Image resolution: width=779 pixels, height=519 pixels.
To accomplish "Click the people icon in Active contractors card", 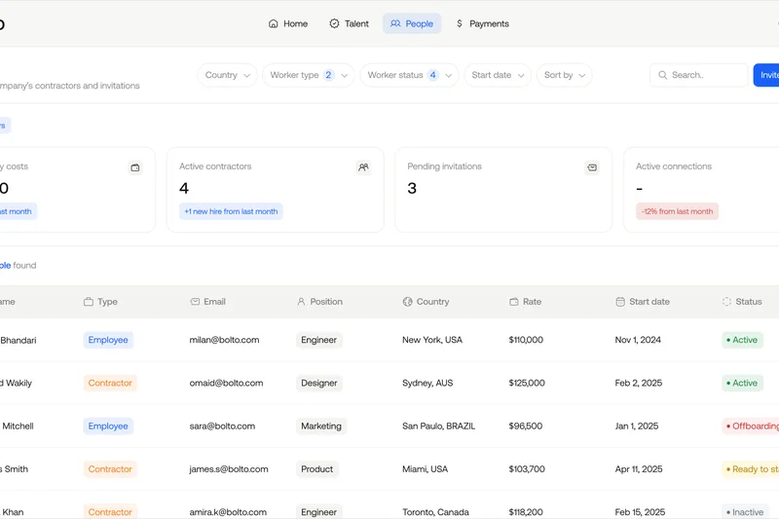I will pos(363,167).
